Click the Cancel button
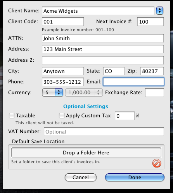 [x=81, y=178]
